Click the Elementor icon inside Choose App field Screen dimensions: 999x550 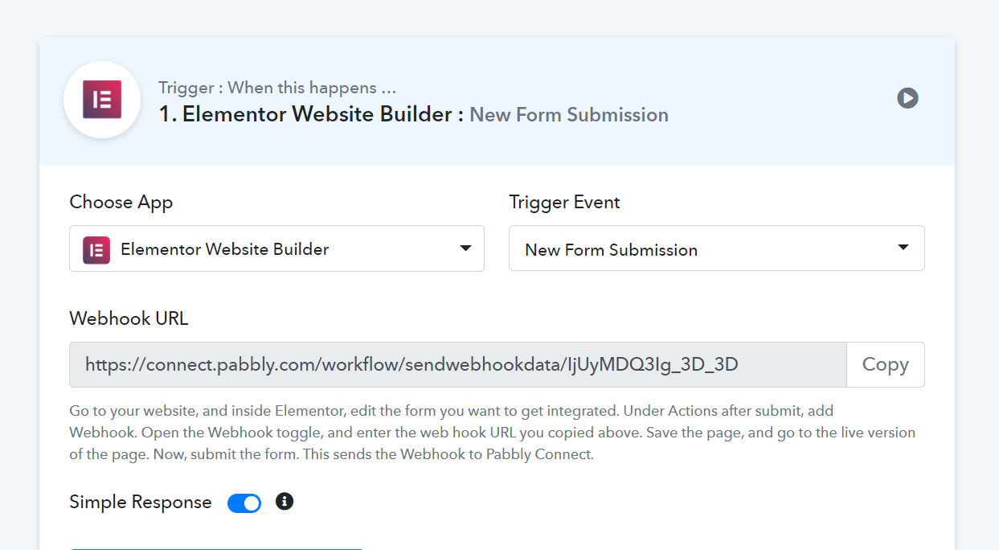point(96,249)
